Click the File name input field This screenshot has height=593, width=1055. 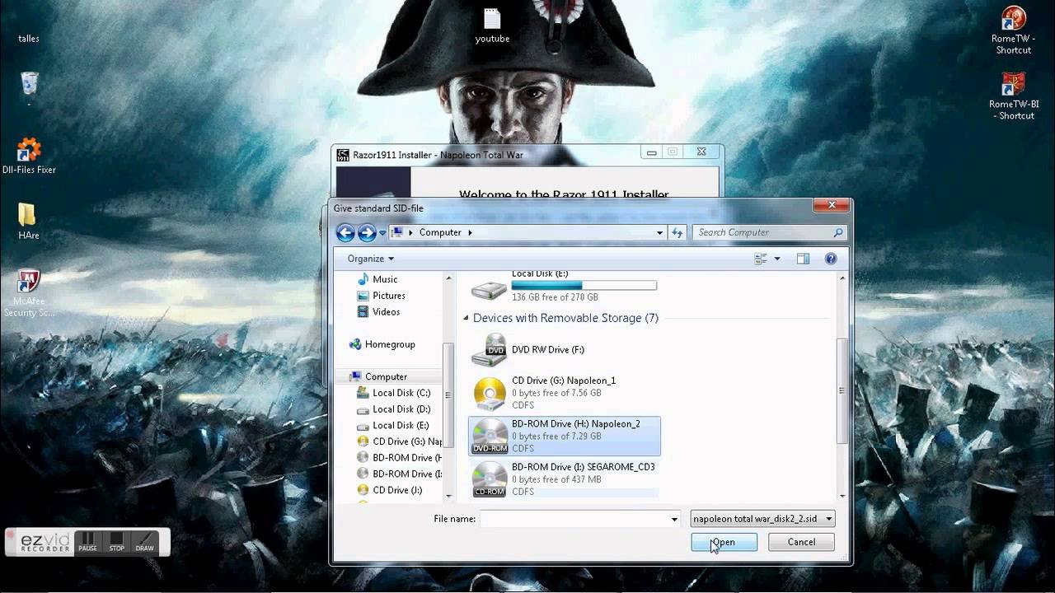click(574, 519)
